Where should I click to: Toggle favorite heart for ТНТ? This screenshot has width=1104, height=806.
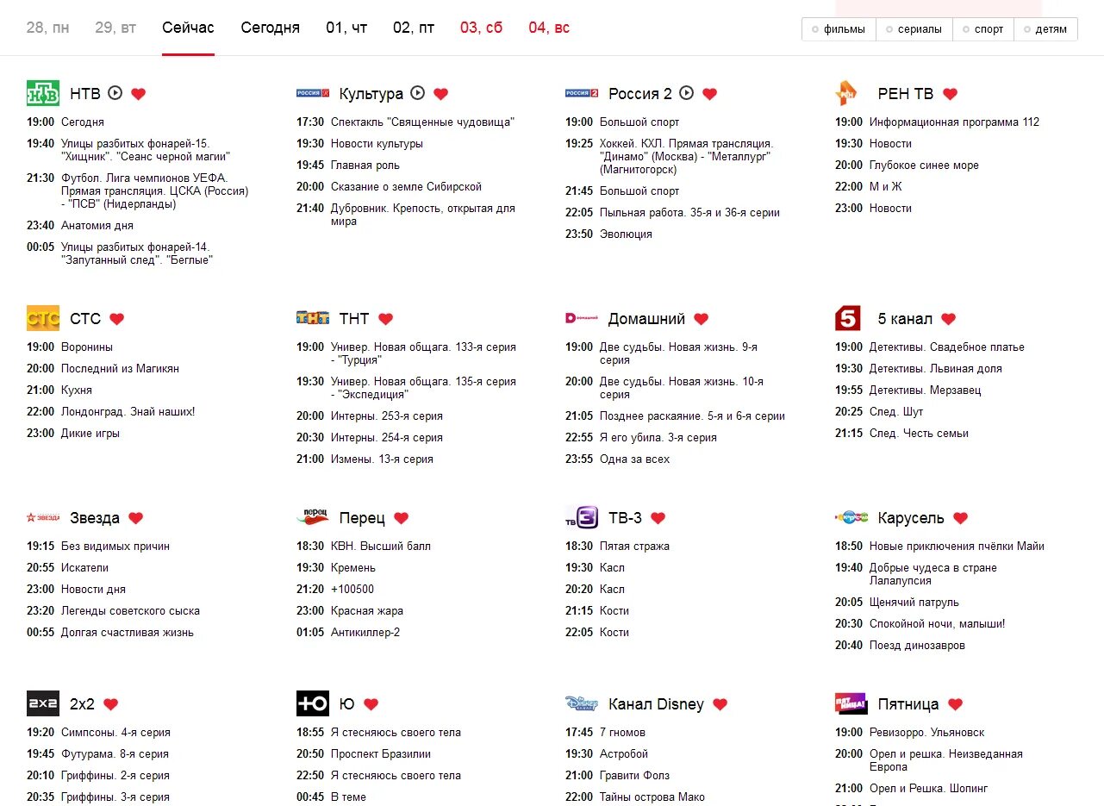pyautogui.click(x=385, y=319)
